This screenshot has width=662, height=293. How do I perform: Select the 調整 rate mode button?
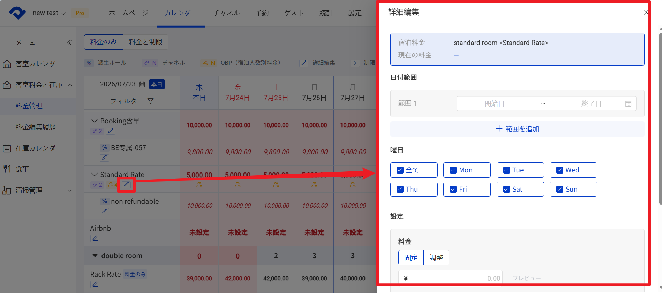pos(436,258)
